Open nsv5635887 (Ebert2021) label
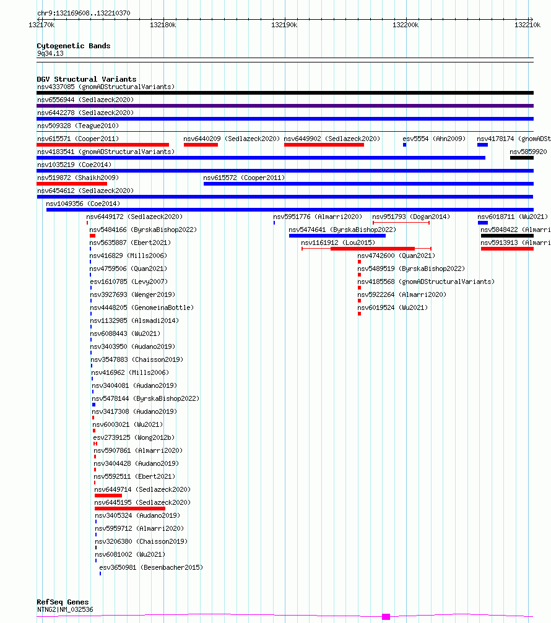This screenshot has width=551, height=623. coord(130,243)
